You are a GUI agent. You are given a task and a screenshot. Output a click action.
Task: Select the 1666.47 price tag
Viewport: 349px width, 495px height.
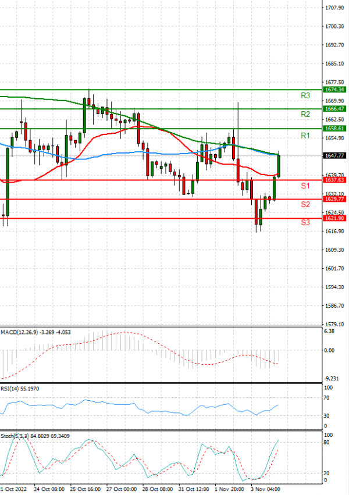[x=334, y=109]
